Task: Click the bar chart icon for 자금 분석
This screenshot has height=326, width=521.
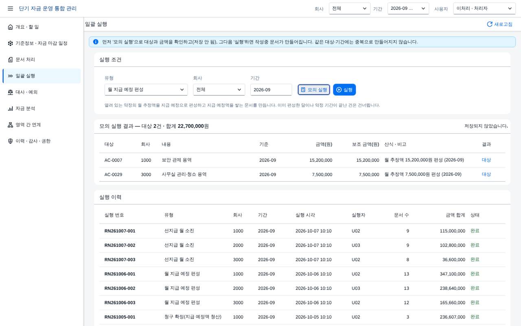Action: coord(11,108)
